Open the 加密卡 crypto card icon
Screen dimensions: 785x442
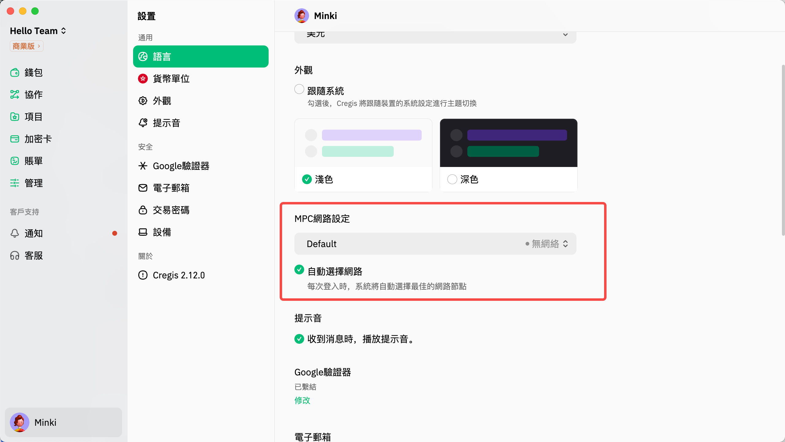click(x=15, y=139)
